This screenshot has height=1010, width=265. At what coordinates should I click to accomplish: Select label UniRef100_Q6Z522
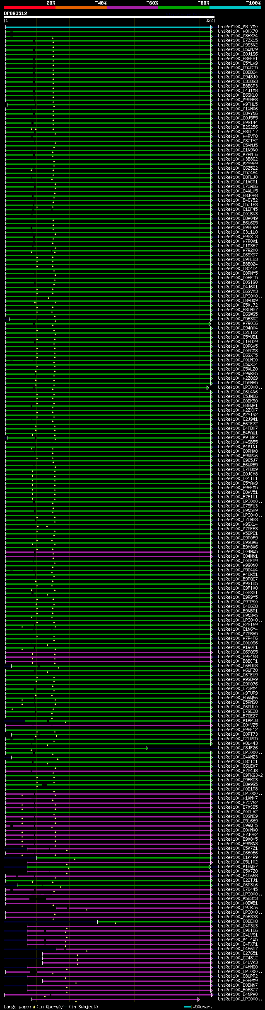238,168
